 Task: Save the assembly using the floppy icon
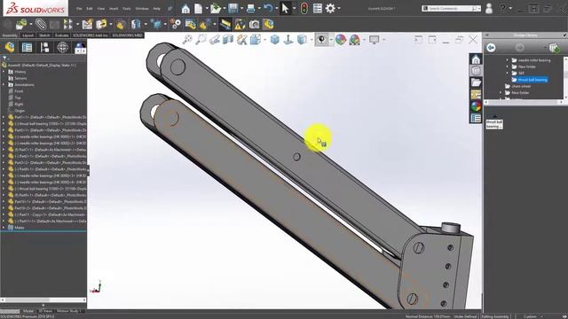point(233,8)
